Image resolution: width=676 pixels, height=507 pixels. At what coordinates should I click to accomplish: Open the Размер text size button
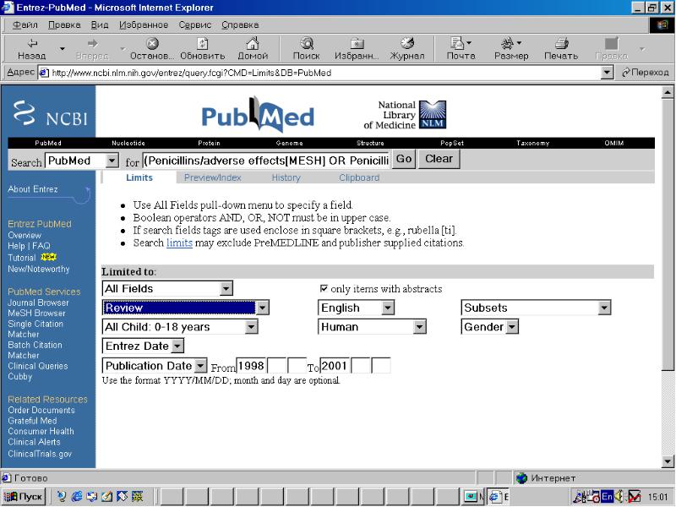(x=511, y=49)
